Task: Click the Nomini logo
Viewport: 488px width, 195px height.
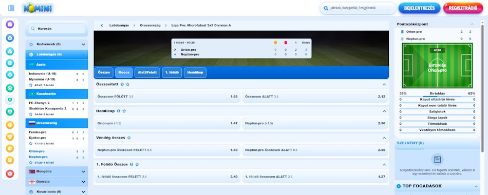Action: (x=37, y=8)
